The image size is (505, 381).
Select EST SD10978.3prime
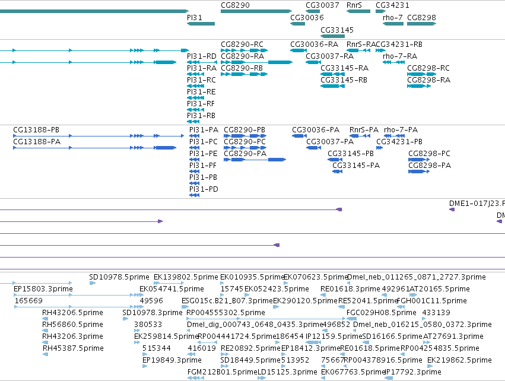point(125,319)
